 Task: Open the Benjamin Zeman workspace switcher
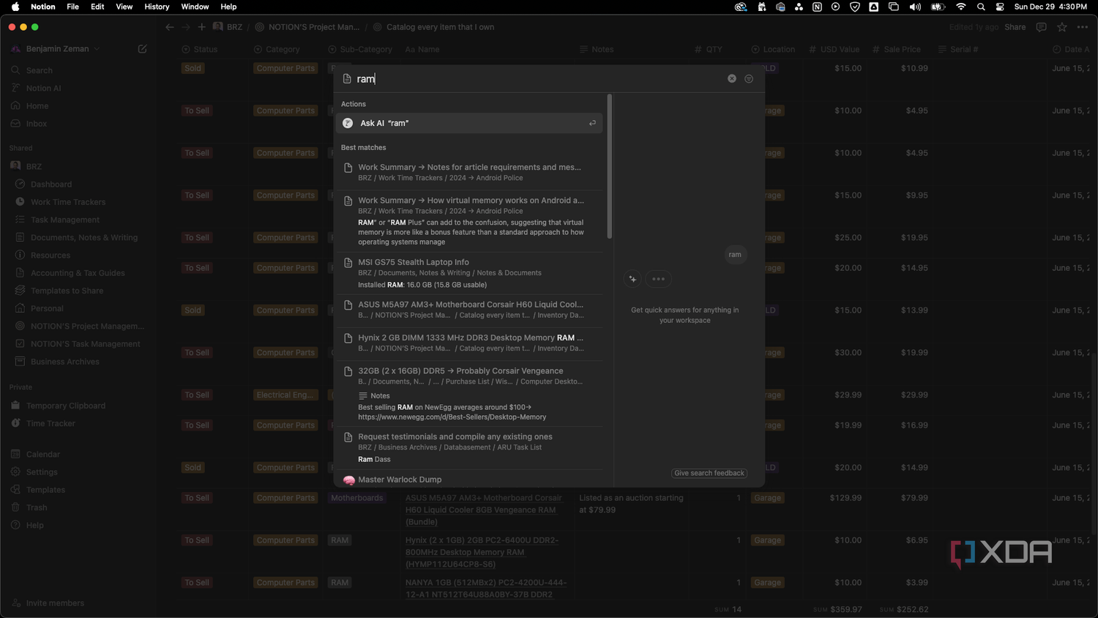[56, 49]
